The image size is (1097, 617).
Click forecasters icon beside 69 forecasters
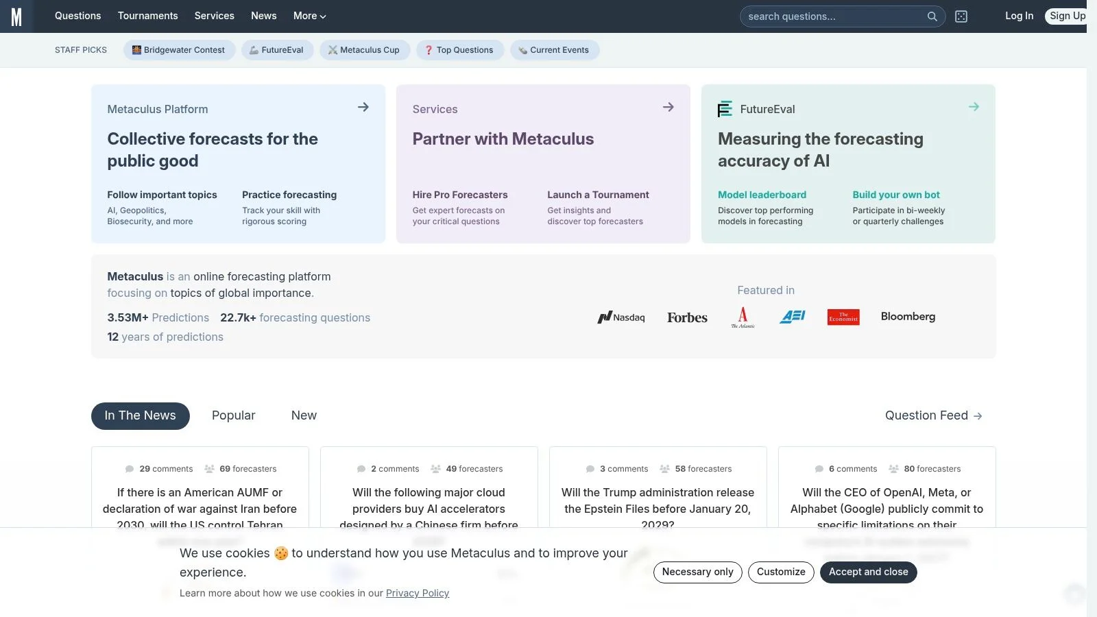(x=210, y=469)
